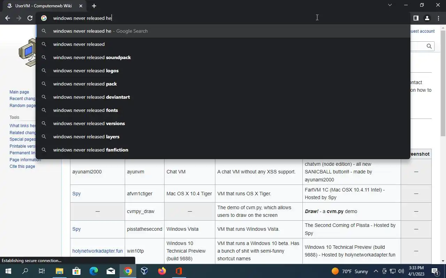
Task: Click the 'win10tp' table cell
Action: coord(145,251)
